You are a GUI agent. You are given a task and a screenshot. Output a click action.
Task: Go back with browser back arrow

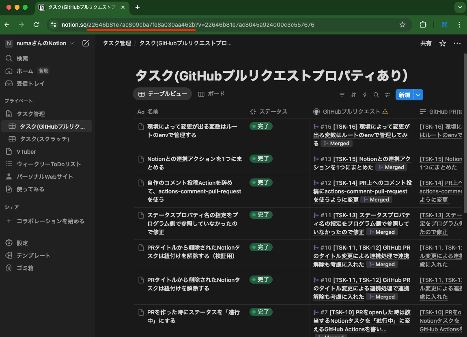(7, 25)
